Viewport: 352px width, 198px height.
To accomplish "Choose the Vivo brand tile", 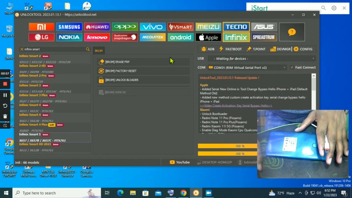I will point(153,27).
